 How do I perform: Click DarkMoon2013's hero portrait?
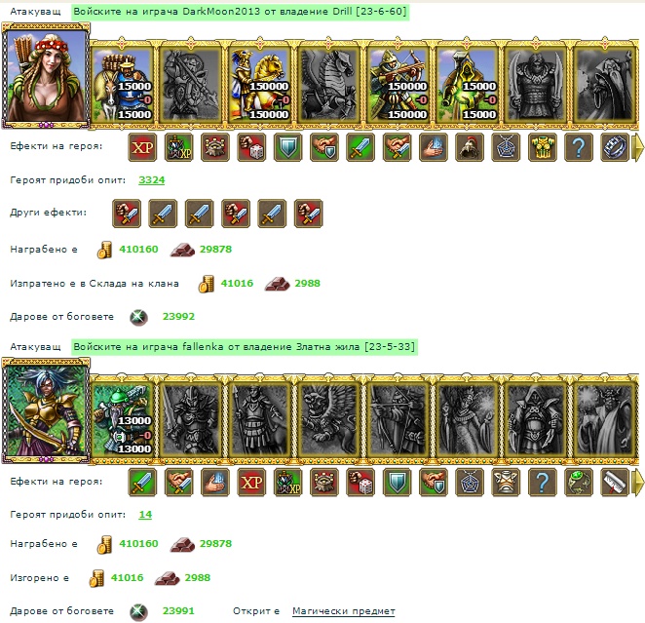click(46, 76)
